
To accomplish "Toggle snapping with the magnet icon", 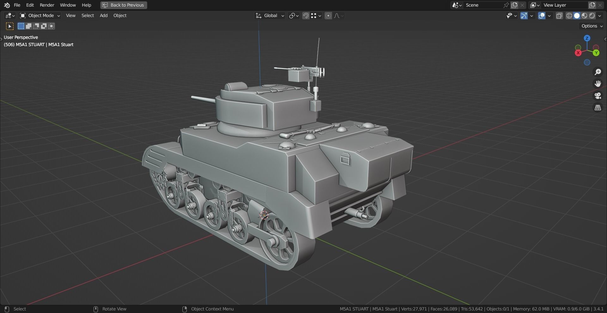I will (x=306, y=15).
